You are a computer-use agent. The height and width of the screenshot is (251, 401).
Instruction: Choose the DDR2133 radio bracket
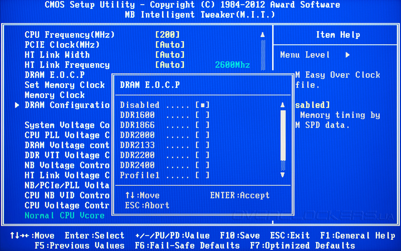tap(202, 145)
